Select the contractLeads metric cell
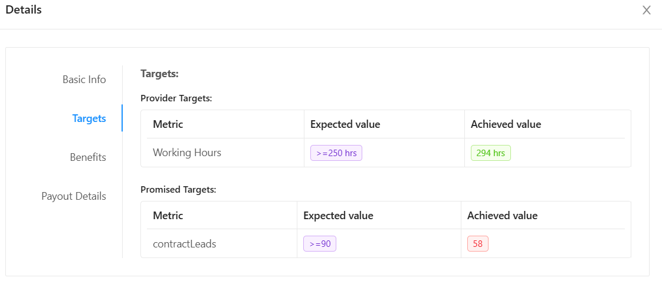 (185, 244)
